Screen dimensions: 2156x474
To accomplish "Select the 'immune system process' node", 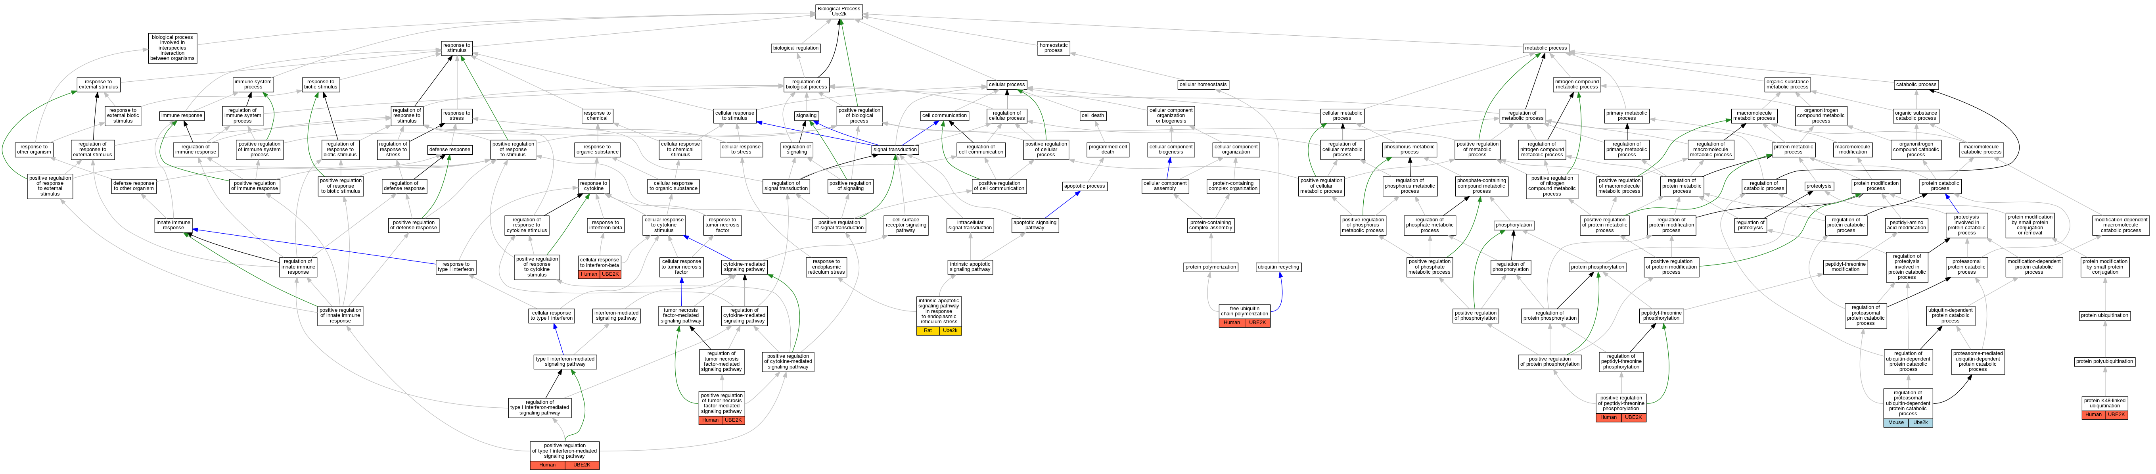I will coord(253,84).
